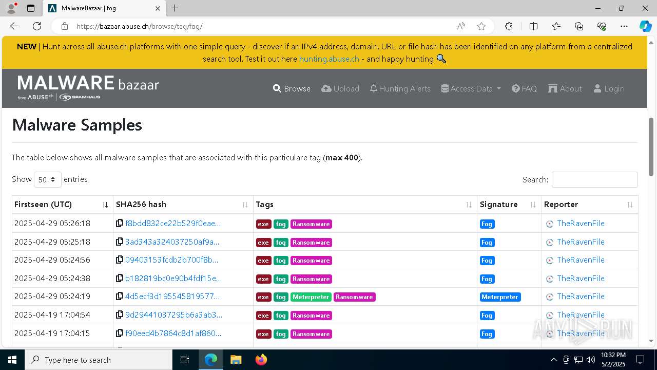Open Copilot sidebar
The width and height of the screenshot is (657, 370).
coord(645,26)
